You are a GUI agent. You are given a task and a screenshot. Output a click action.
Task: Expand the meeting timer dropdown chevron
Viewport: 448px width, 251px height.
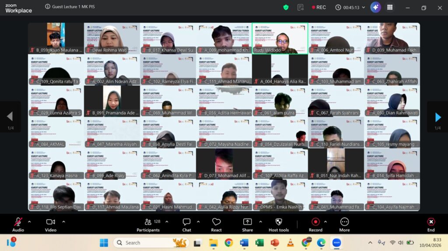(364, 7)
